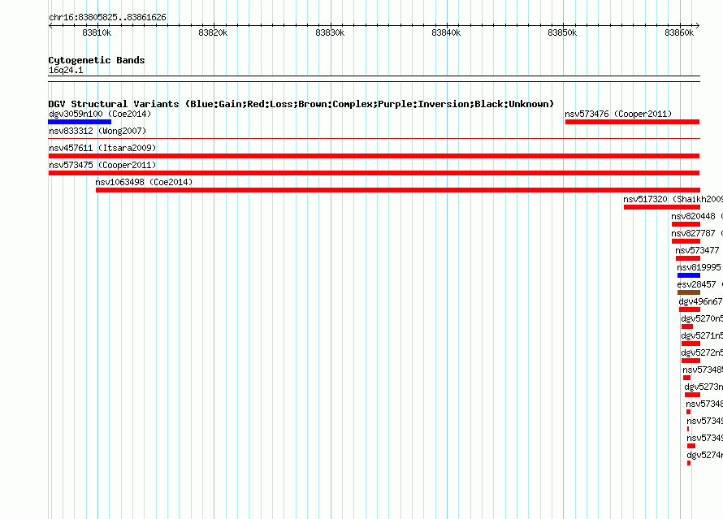
Task: Click the ruler's left arrowhead
Action: coord(50,25)
